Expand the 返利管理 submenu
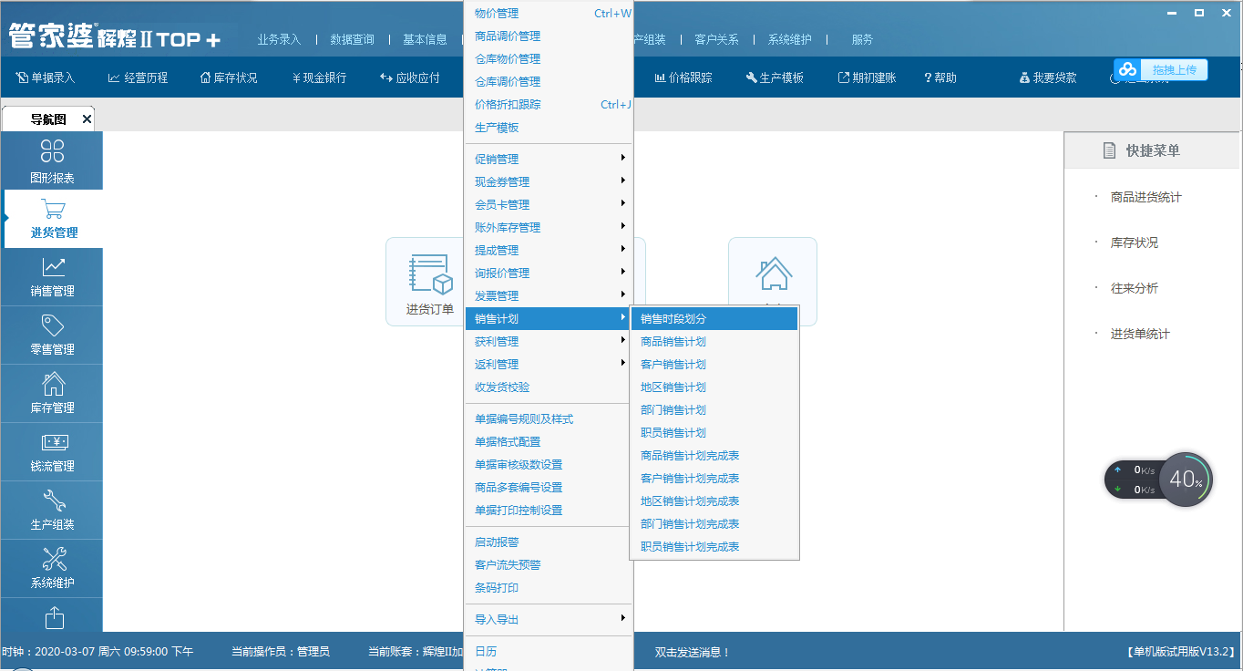The width and height of the screenshot is (1243, 671). coord(549,364)
